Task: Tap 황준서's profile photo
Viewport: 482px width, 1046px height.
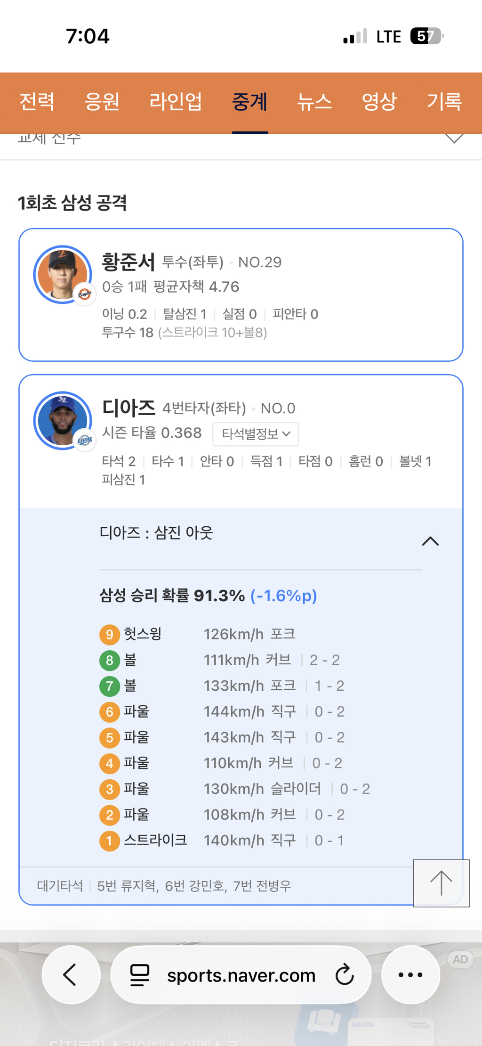Action: [x=62, y=274]
